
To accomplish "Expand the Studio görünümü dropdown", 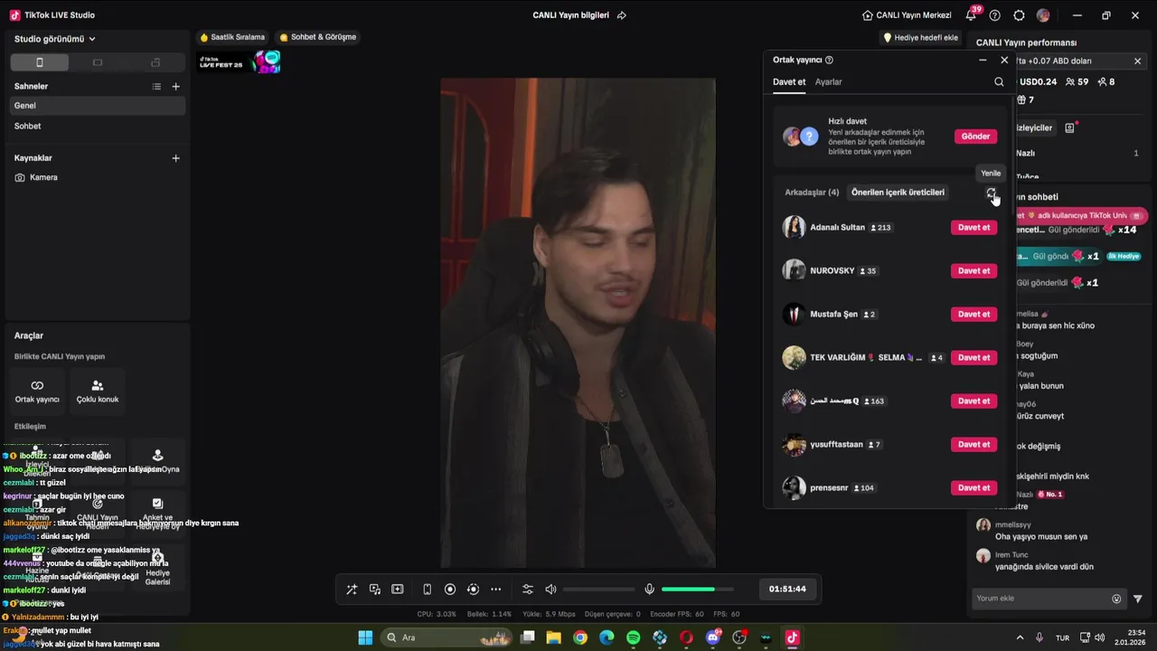I will pos(55,39).
